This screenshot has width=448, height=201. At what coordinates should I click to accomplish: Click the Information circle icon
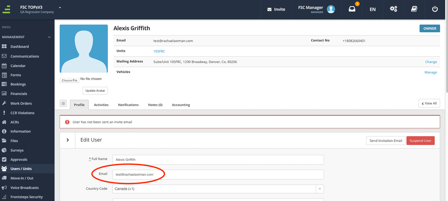click(4, 131)
